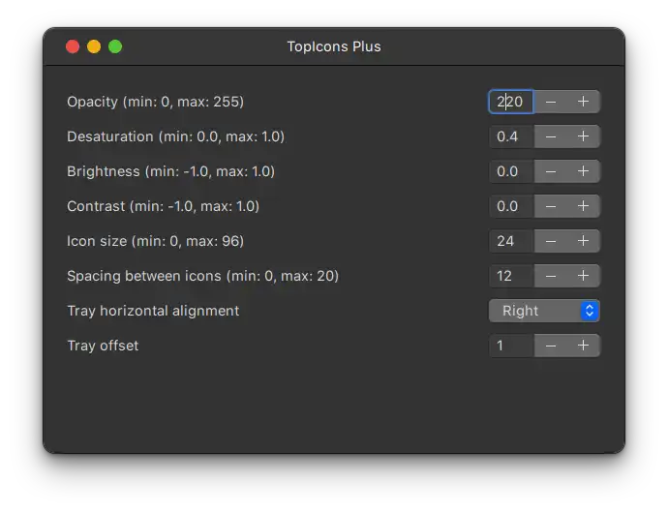Decrease Contrast with the minus button
Screen dimensions: 668x512
pos(551,206)
